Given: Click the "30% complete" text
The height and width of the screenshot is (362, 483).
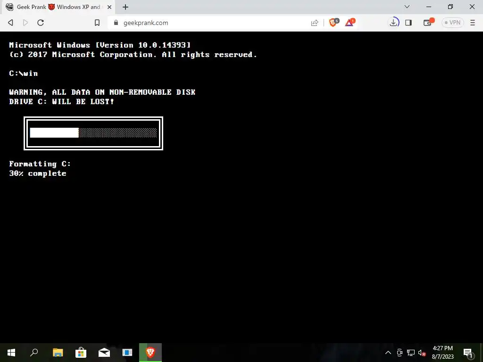Looking at the screenshot, I should point(38,173).
